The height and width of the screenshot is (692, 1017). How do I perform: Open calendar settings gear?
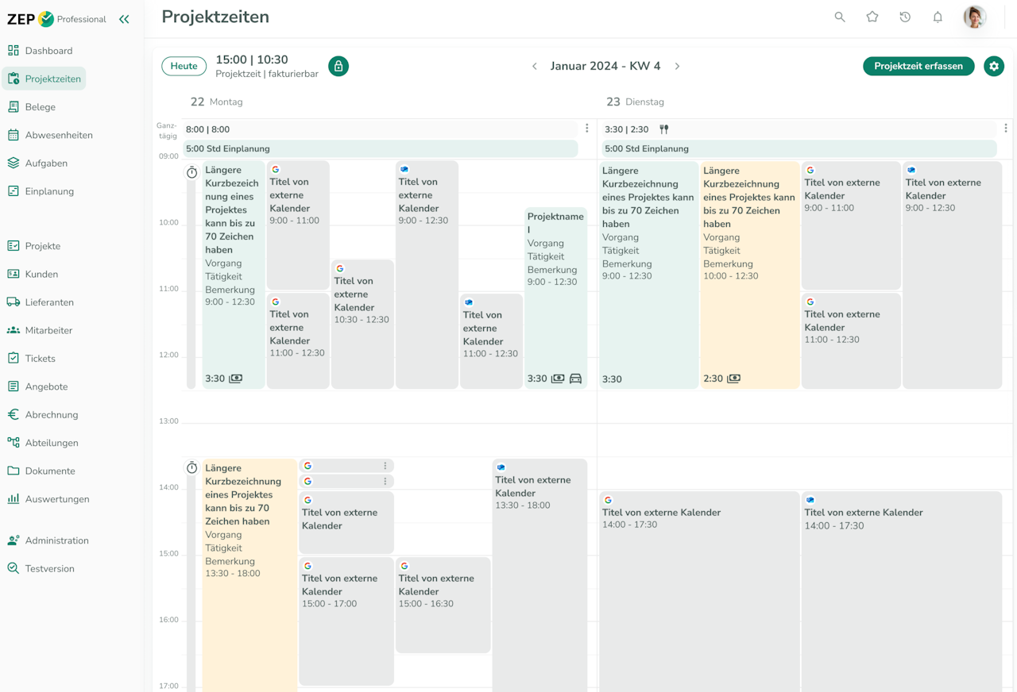(x=994, y=66)
